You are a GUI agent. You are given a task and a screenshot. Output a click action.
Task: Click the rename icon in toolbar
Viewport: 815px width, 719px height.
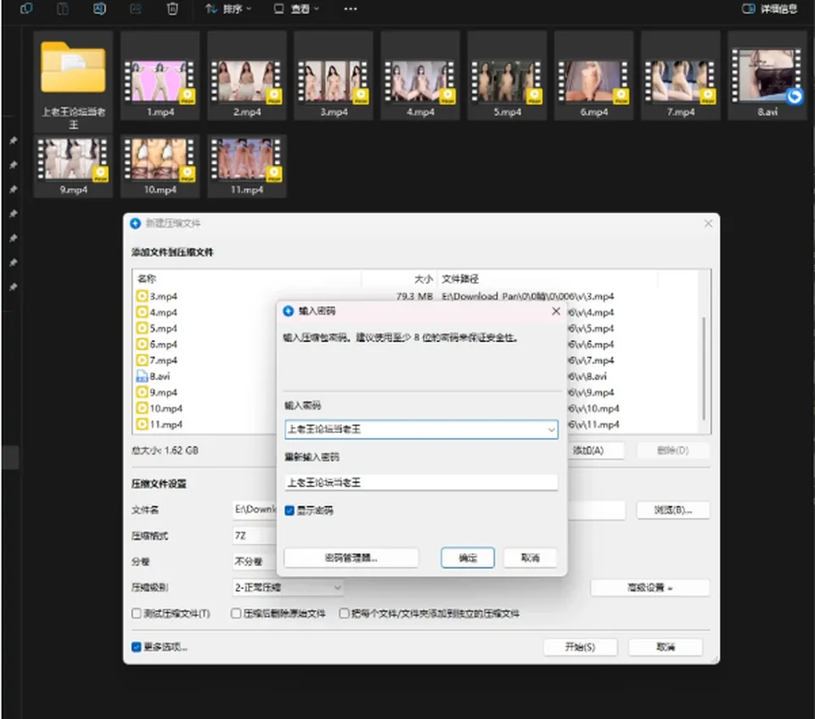point(98,8)
